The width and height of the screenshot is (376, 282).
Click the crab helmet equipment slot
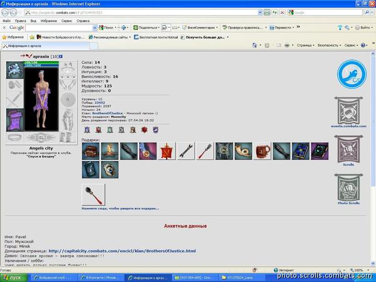pyautogui.click(x=14, y=70)
